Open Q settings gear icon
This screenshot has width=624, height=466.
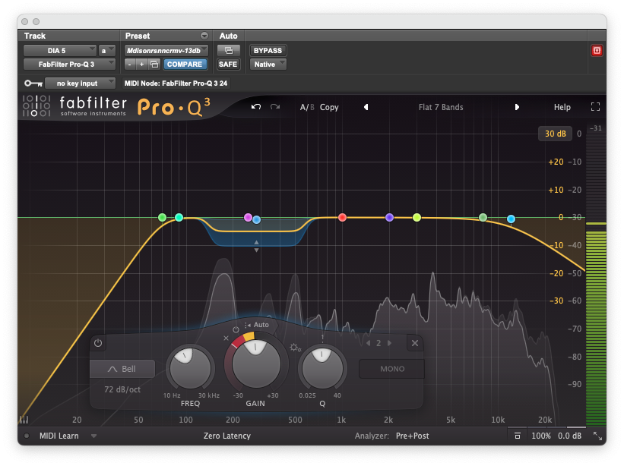[x=295, y=348]
